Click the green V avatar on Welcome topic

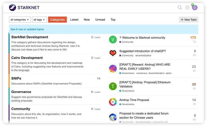tap(113, 40)
